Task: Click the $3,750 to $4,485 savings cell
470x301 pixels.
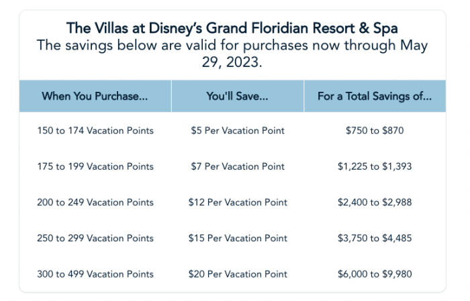Action: point(375,238)
